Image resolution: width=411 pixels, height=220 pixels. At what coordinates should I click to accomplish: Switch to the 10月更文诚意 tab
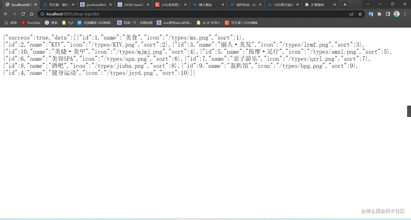[x=283, y=5]
